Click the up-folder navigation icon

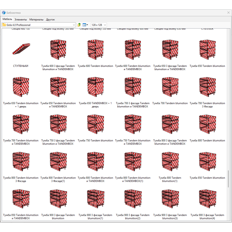(x=79, y=25)
